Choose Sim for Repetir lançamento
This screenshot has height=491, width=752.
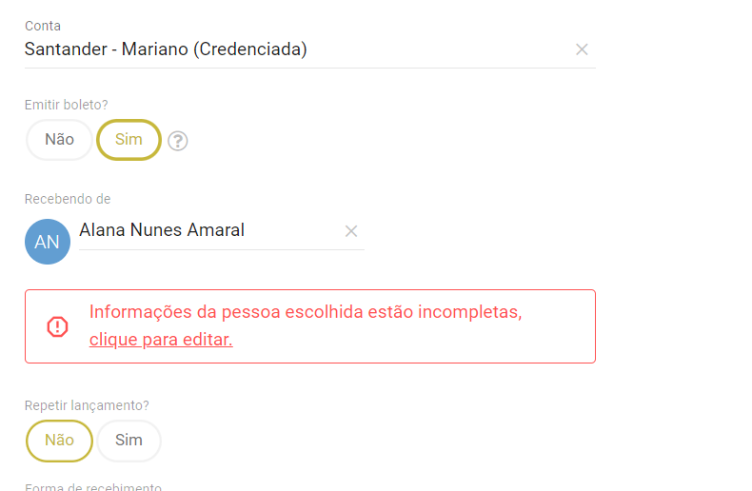coord(129,441)
